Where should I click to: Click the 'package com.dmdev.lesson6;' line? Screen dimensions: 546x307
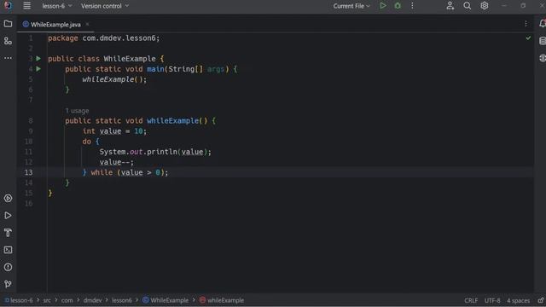(104, 38)
